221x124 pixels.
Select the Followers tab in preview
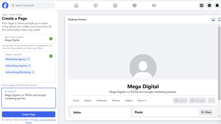tap(102, 101)
